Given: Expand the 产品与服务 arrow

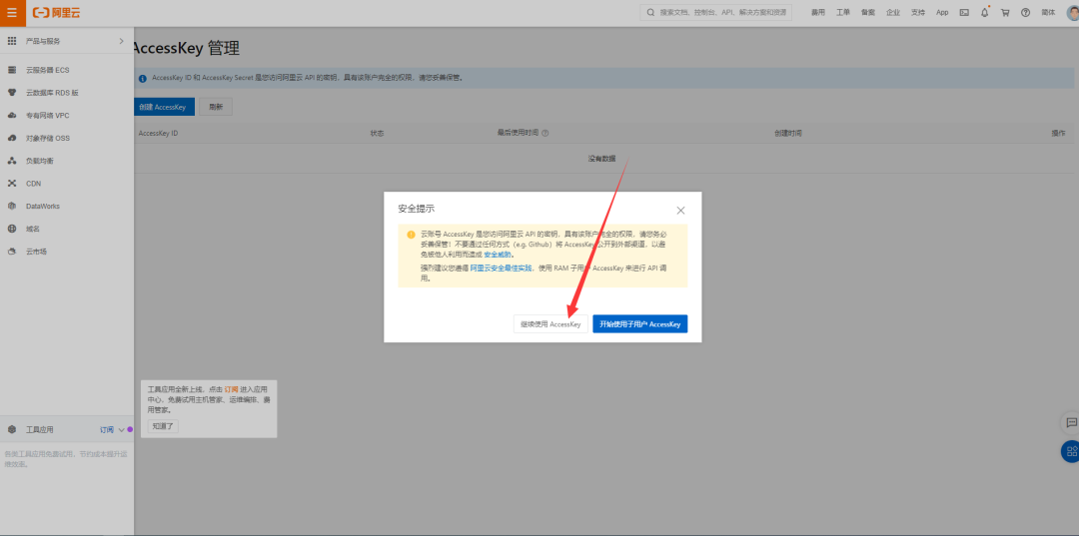Looking at the screenshot, I should pyautogui.click(x=122, y=41).
